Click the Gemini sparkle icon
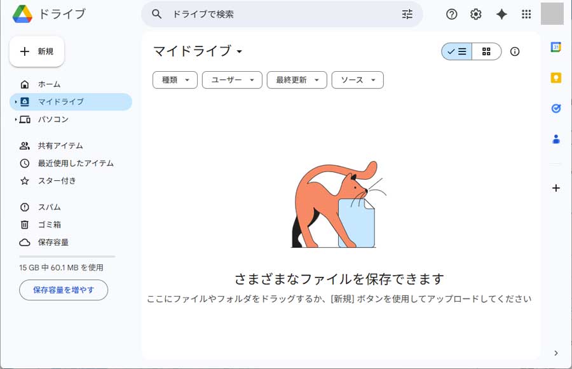 pos(501,14)
